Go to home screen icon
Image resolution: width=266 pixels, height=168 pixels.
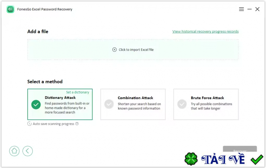click(14, 151)
